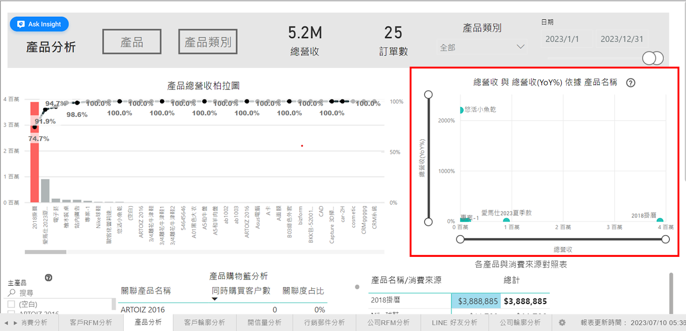Click right handle of 總營收 zoom slider
Image resolution: width=686 pixels, height=331 pixels.
pos(665,239)
